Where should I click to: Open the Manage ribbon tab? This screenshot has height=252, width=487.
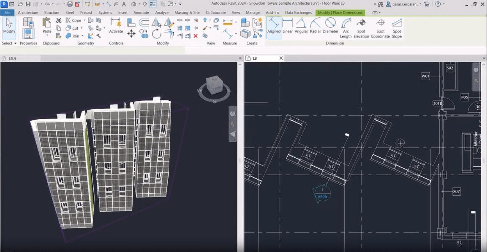click(253, 12)
